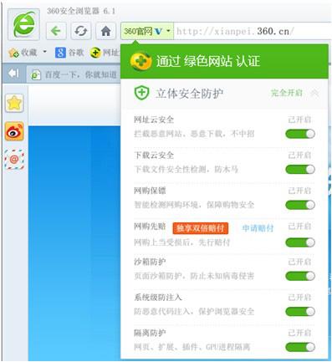Toggle the 网购先赔 switch
Viewport: 332px width, 362px height.
[x=300, y=242]
